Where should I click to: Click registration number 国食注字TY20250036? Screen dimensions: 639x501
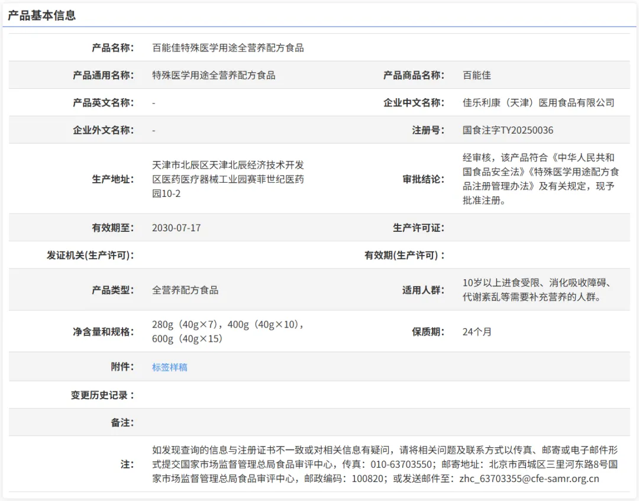coord(508,130)
